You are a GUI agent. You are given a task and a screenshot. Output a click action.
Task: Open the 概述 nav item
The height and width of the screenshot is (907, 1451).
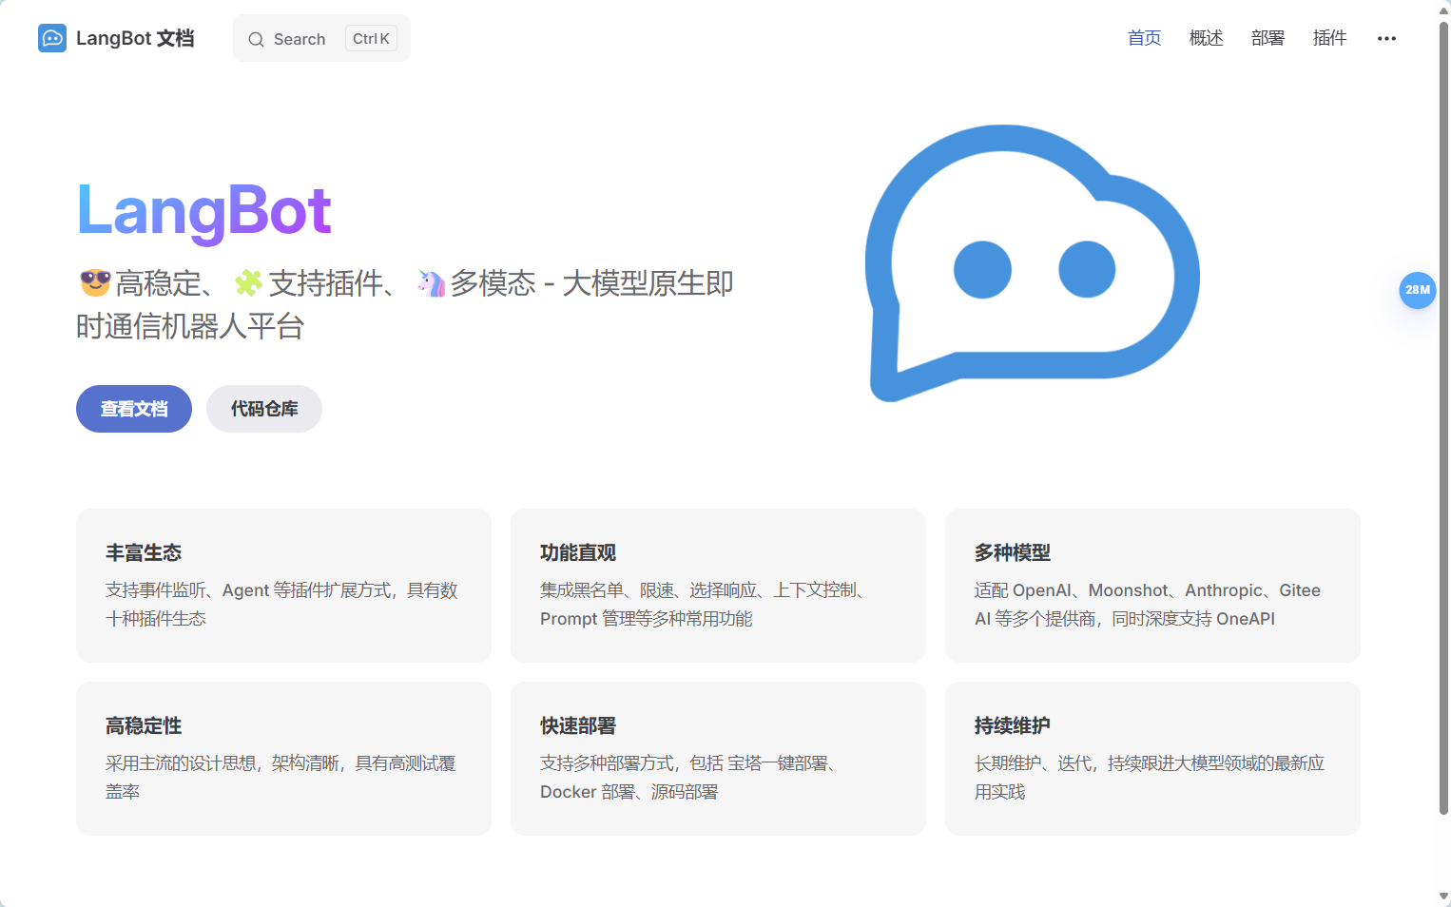point(1206,38)
